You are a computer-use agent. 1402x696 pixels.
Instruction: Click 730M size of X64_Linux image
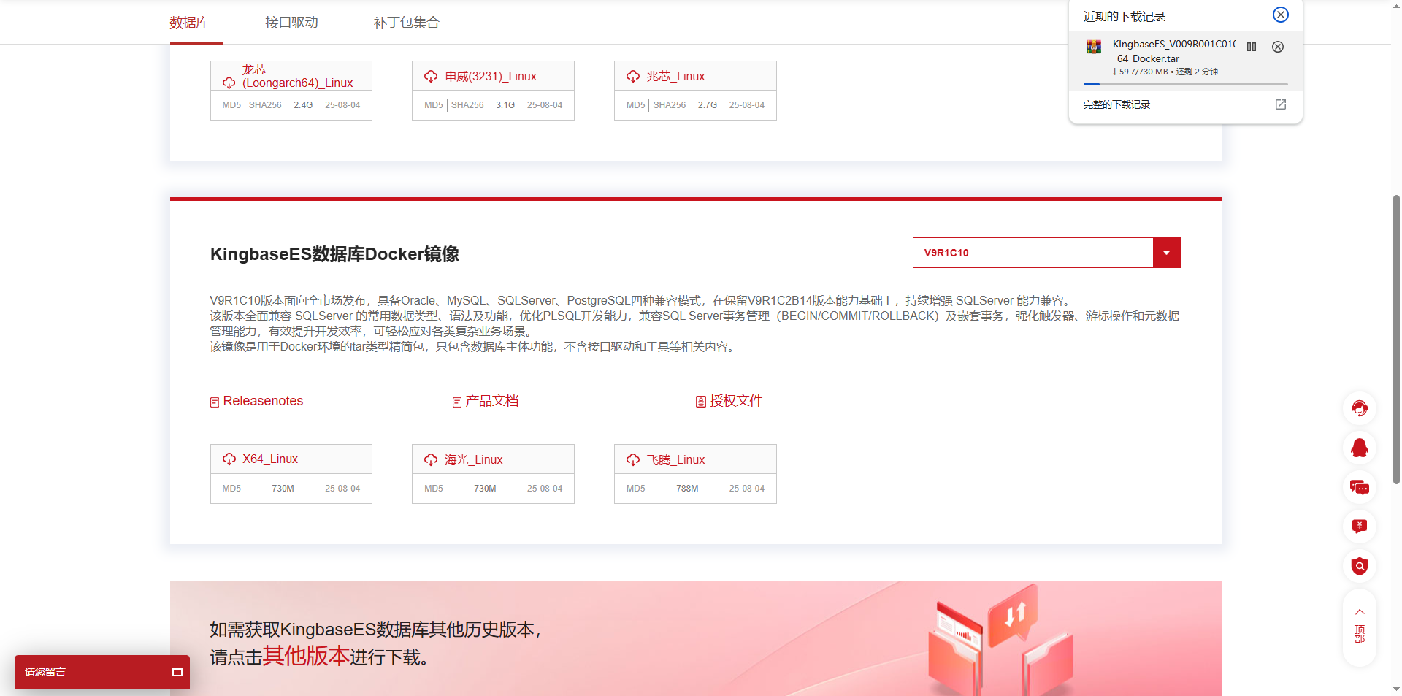(283, 489)
